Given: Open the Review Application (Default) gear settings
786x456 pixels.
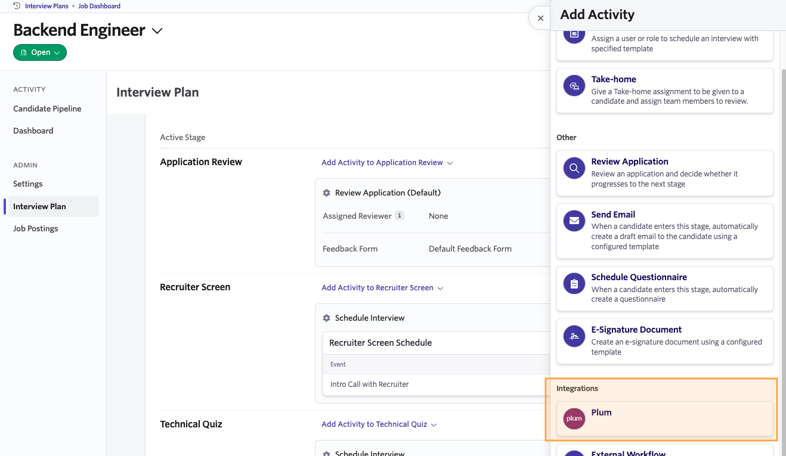Looking at the screenshot, I should [x=326, y=193].
